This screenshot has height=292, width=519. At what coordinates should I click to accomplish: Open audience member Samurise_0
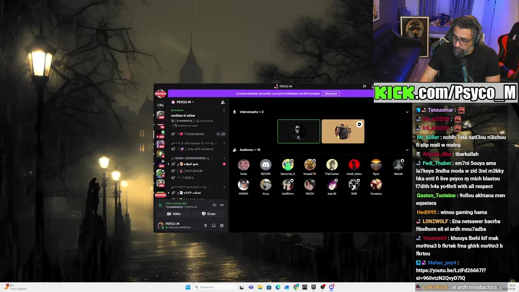click(x=288, y=167)
